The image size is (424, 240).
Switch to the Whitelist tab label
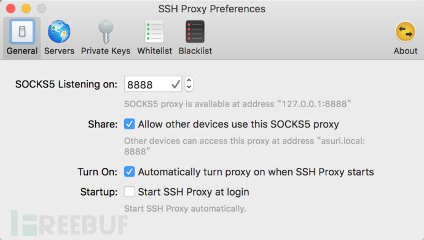[x=154, y=51]
